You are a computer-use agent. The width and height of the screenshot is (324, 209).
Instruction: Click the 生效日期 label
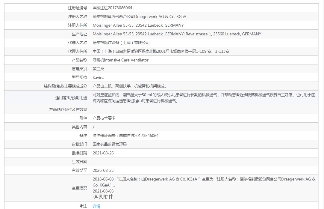(80, 162)
